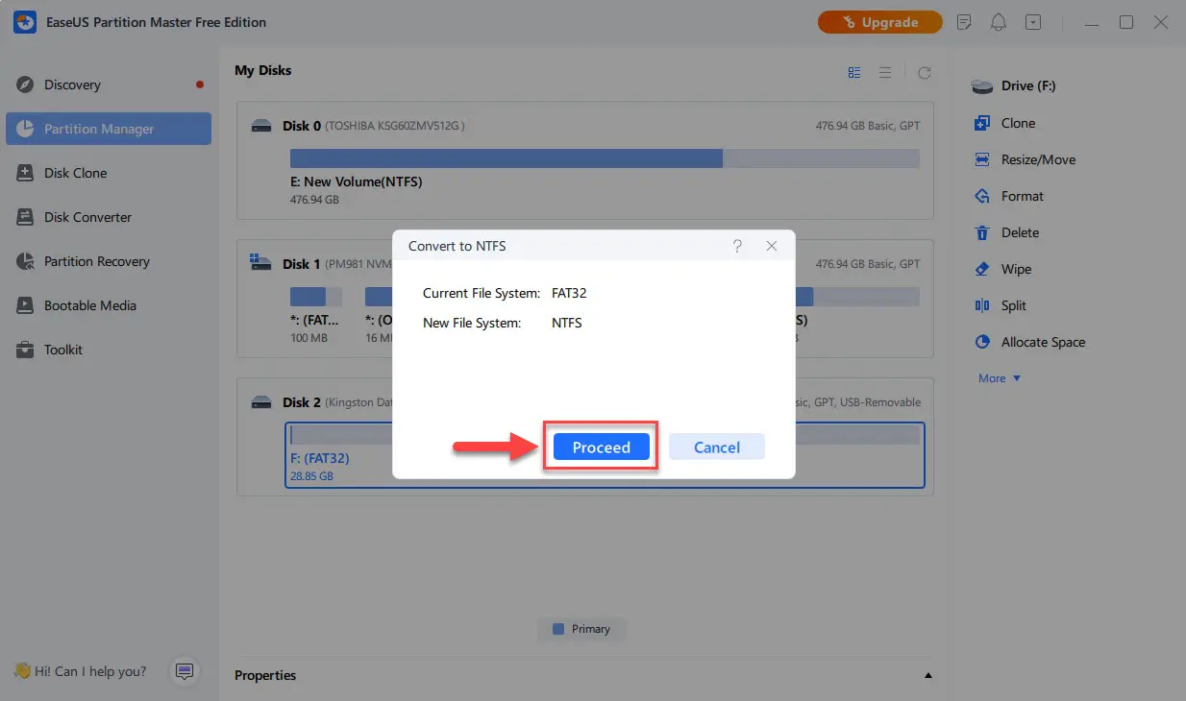
Task: Cancel the Convert to NTFS dialog
Action: tap(717, 447)
